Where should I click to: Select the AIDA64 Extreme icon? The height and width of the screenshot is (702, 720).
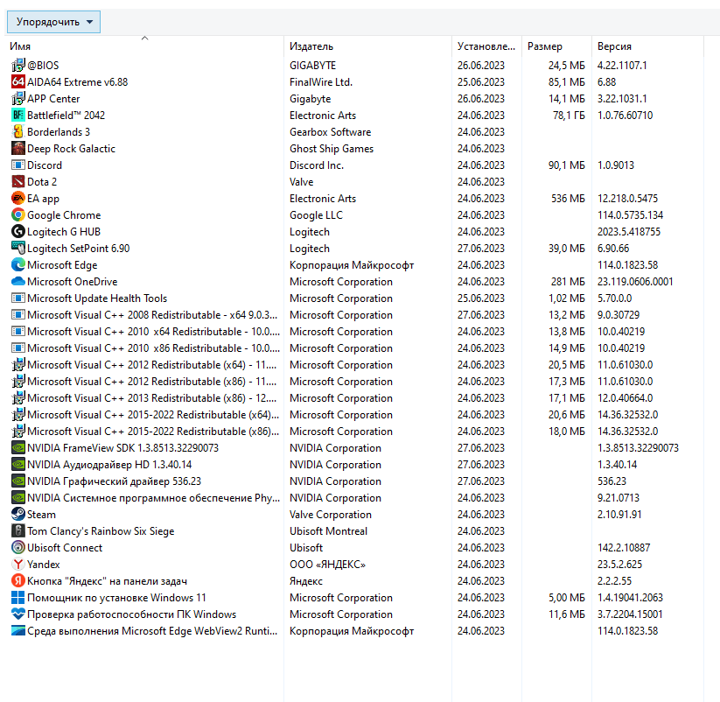[17, 81]
